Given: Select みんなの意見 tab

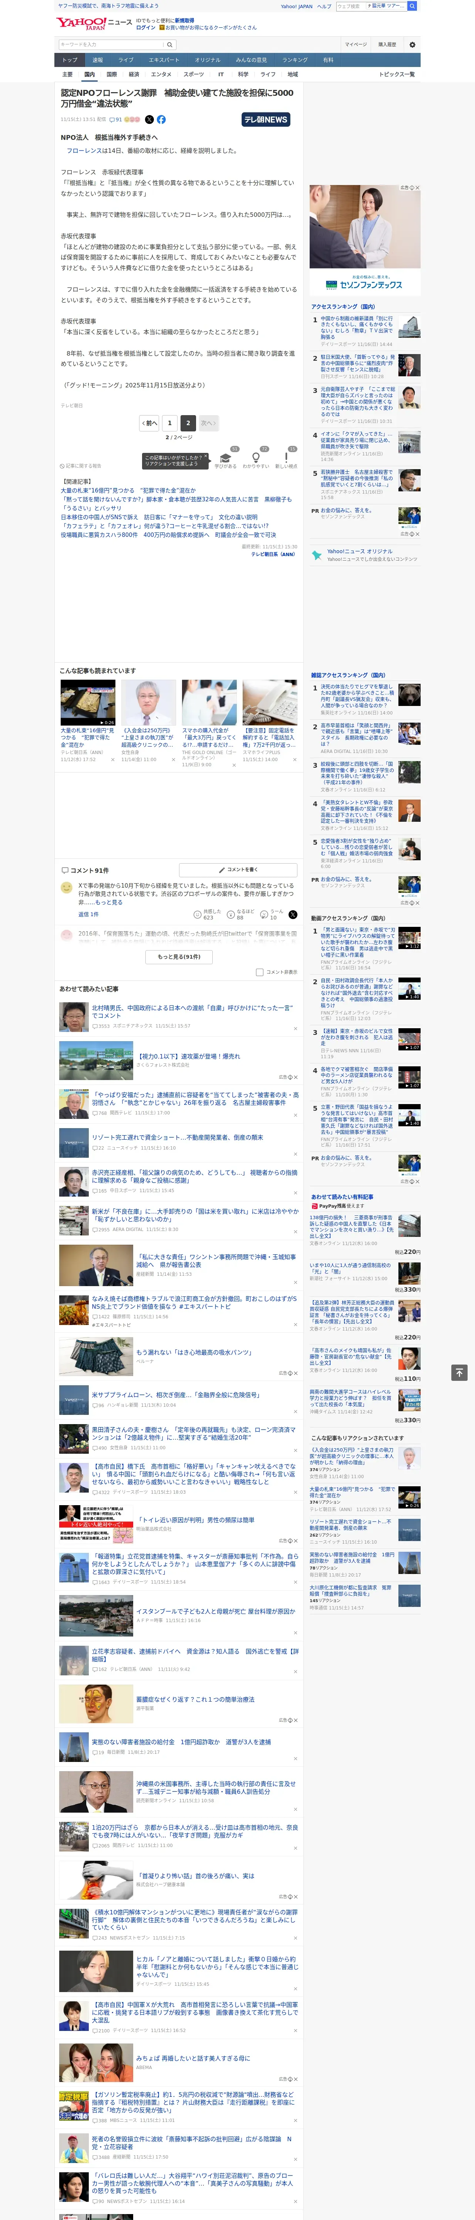Looking at the screenshot, I should (x=251, y=60).
